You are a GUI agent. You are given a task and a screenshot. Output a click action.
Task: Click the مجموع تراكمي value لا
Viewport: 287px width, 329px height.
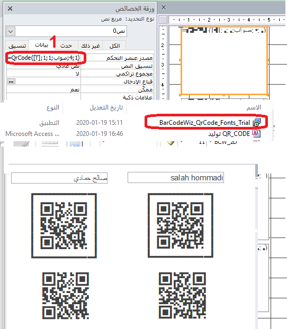point(77,74)
